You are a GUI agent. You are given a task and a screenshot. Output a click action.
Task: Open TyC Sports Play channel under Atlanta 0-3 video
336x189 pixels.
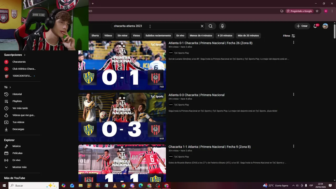tap(181, 105)
